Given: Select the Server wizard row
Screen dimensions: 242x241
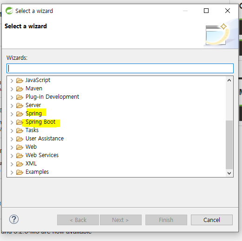Looking at the screenshot, I should (33, 105).
